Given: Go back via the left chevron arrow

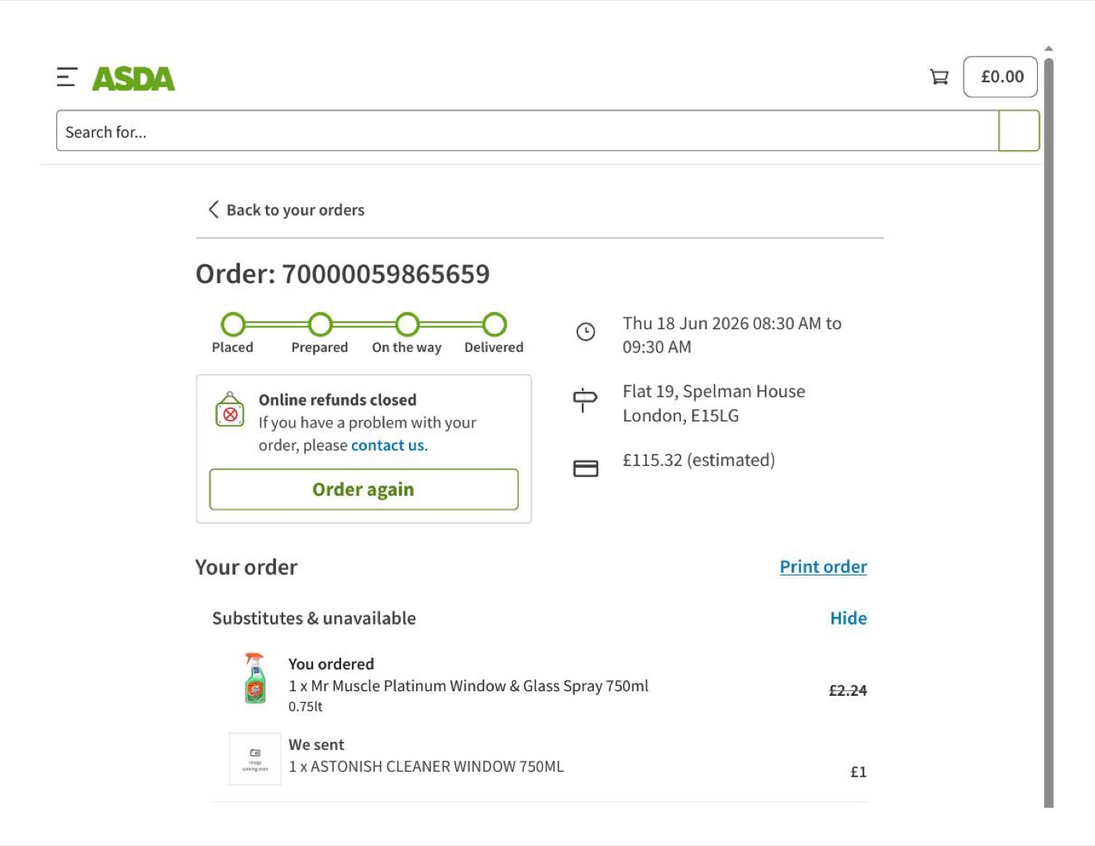Looking at the screenshot, I should (214, 210).
